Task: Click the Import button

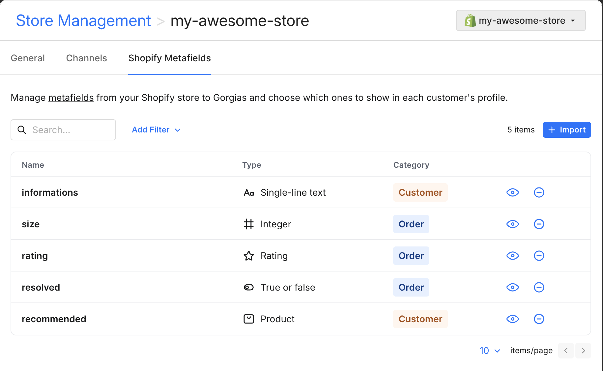Action: point(566,130)
